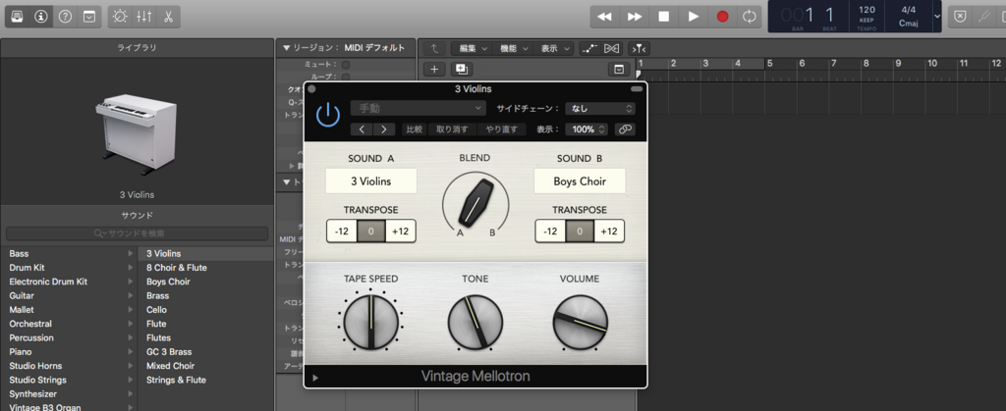Open Smart Controls dial icon
Viewport: 1006px width, 411px height.
click(x=120, y=17)
